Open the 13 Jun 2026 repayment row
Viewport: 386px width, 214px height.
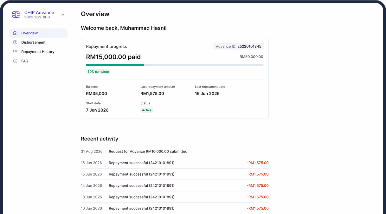(x=175, y=197)
